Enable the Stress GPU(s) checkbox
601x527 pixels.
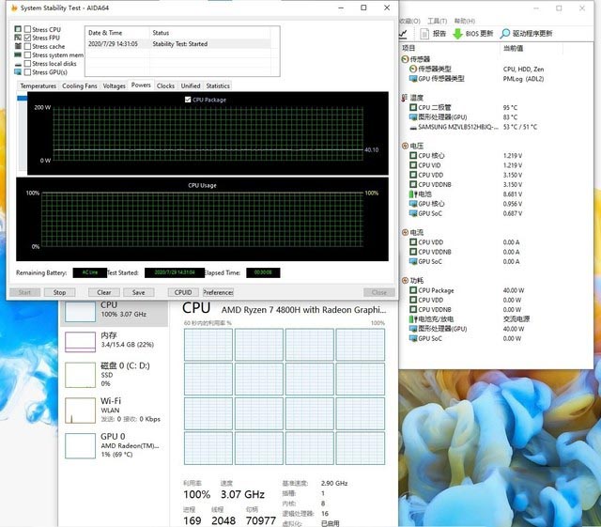(x=27, y=72)
